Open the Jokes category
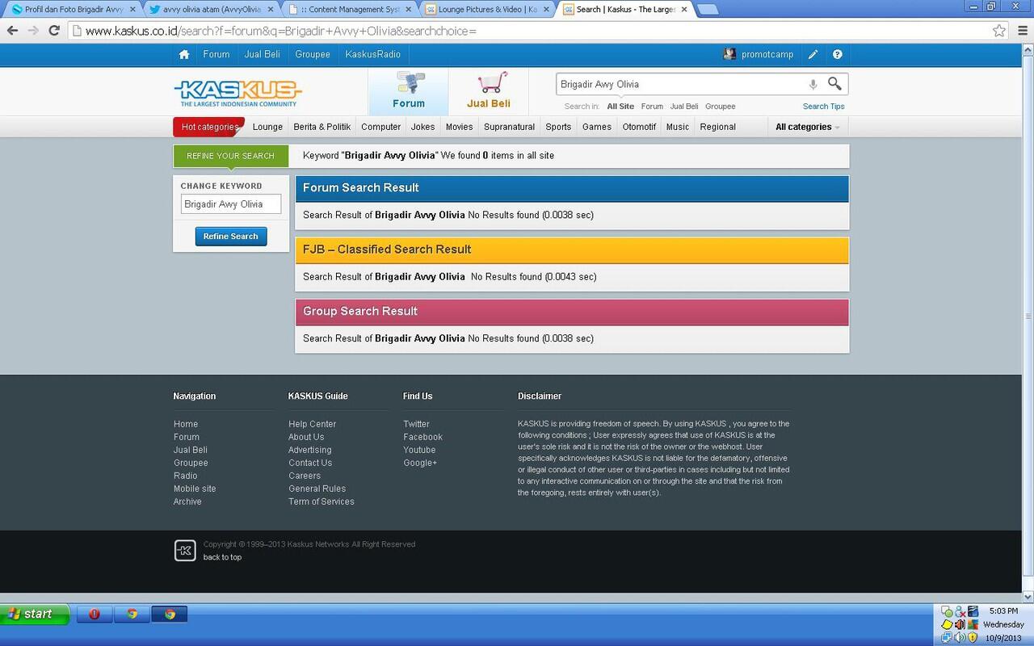Viewport: 1034px width, 646px height. click(x=422, y=127)
